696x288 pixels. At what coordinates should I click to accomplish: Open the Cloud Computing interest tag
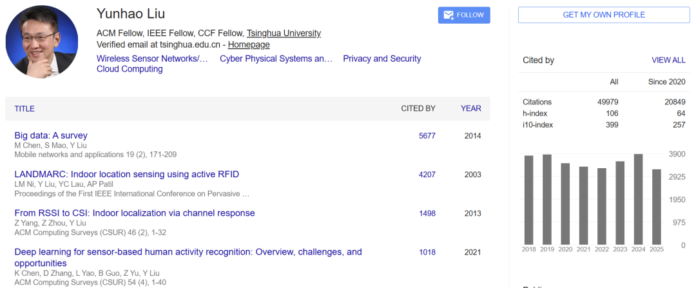[130, 69]
